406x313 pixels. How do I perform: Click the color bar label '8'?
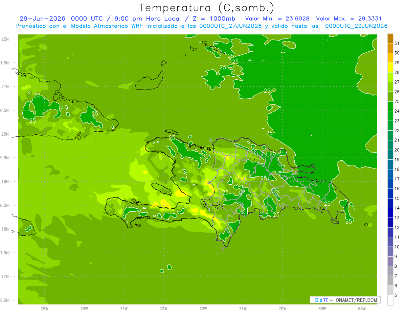click(x=396, y=266)
